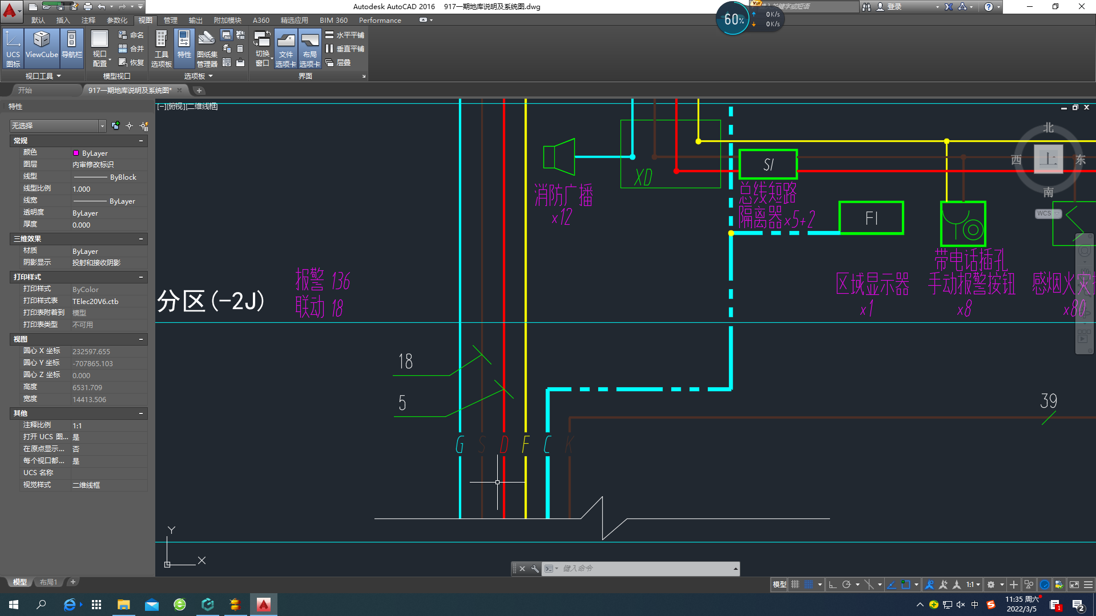The image size is (1096, 616).
Task: Toggle grid display in status bar
Action: [x=795, y=584]
